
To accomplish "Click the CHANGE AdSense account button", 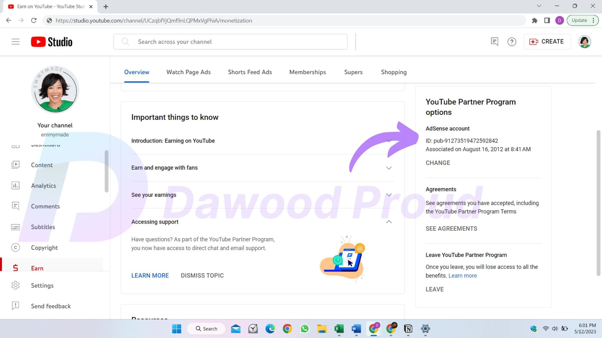I will (437, 162).
